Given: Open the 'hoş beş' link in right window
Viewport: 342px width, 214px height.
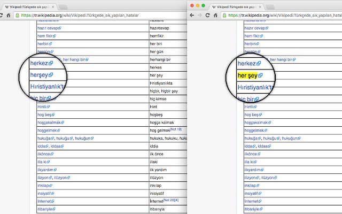Looking at the screenshot, I should click(251, 114).
